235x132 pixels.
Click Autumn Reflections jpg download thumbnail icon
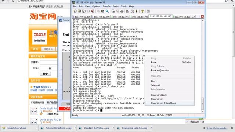[x=42, y=128]
